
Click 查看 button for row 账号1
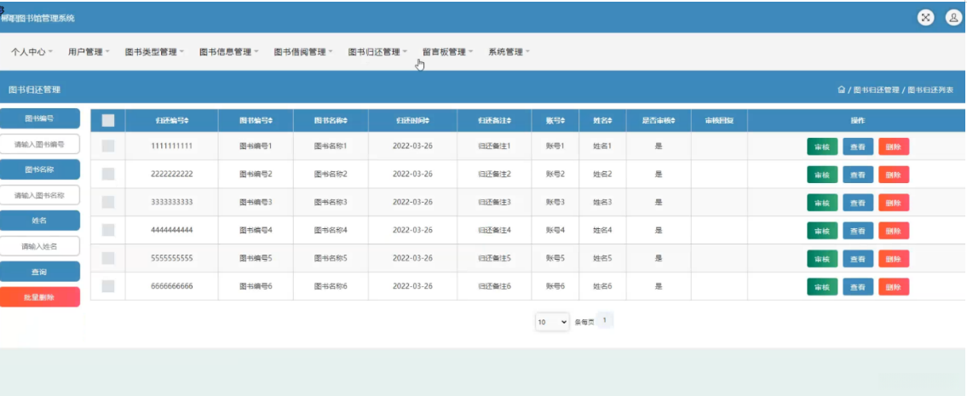pyautogui.click(x=858, y=146)
